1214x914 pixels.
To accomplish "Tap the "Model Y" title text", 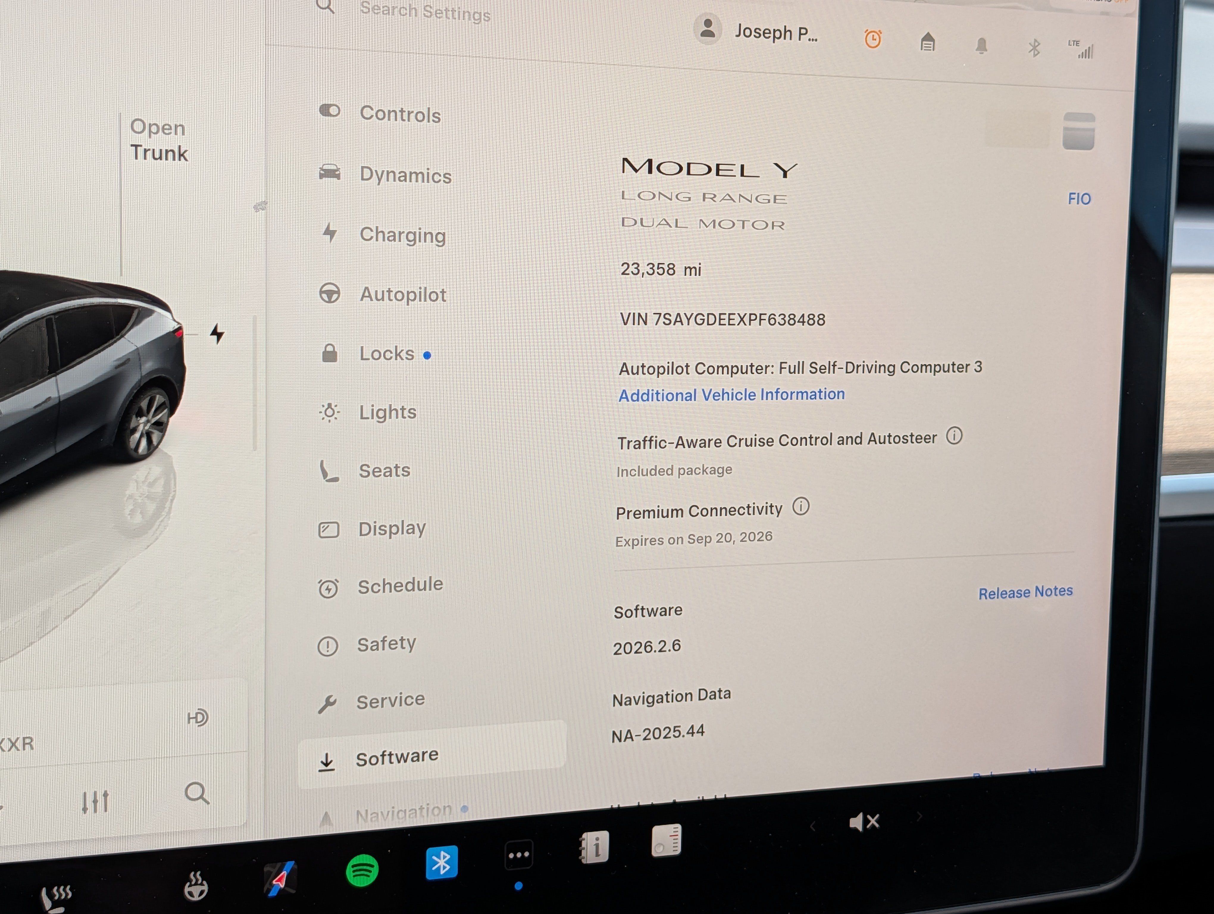I will 708,168.
